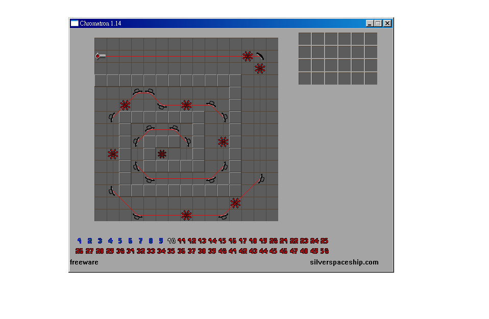Click the target star on the middle ring's top beam
The image size is (489, 319).
click(186, 105)
